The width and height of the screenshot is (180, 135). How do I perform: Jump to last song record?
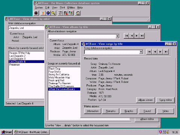(x=166, y=52)
